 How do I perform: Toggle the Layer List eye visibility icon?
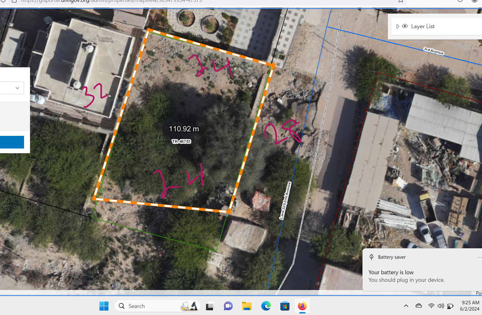coord(405,26)
